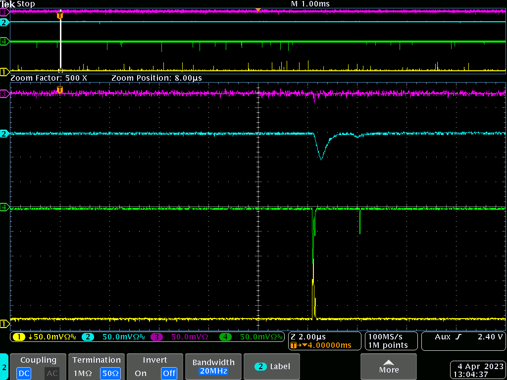Set coupling to AC
This screenshot has height=380, width=507.
click(52, 373)
